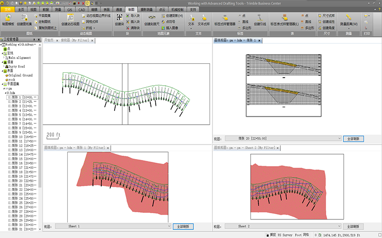
Task: Click the US Survey Foot units in status bar
Action: click(x=289, y=235)
